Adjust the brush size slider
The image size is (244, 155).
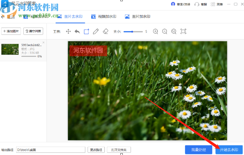(x=132, y=31)
